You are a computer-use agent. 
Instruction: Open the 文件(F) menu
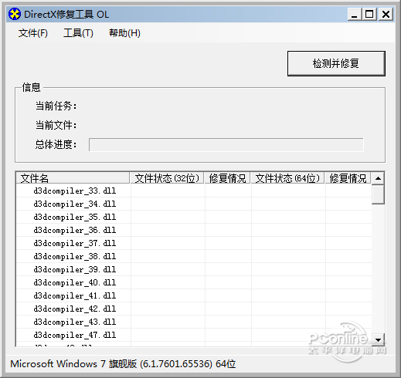[33, 33]
